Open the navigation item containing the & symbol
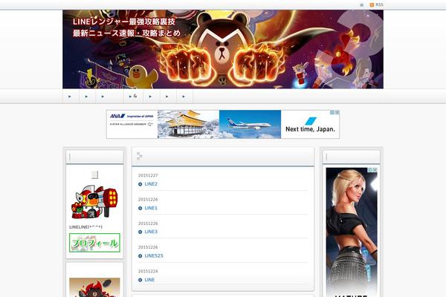 (x=133, y=97)
